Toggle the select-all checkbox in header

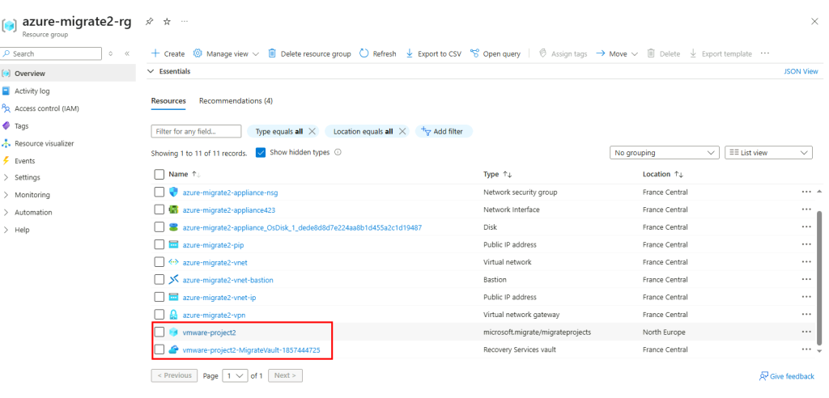pyautogui.click(x=159, y=174)
